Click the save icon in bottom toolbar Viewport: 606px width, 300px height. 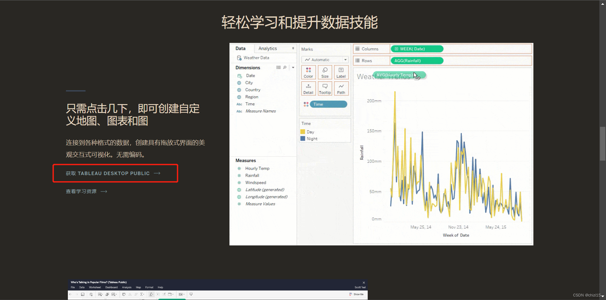click(83, 294)
